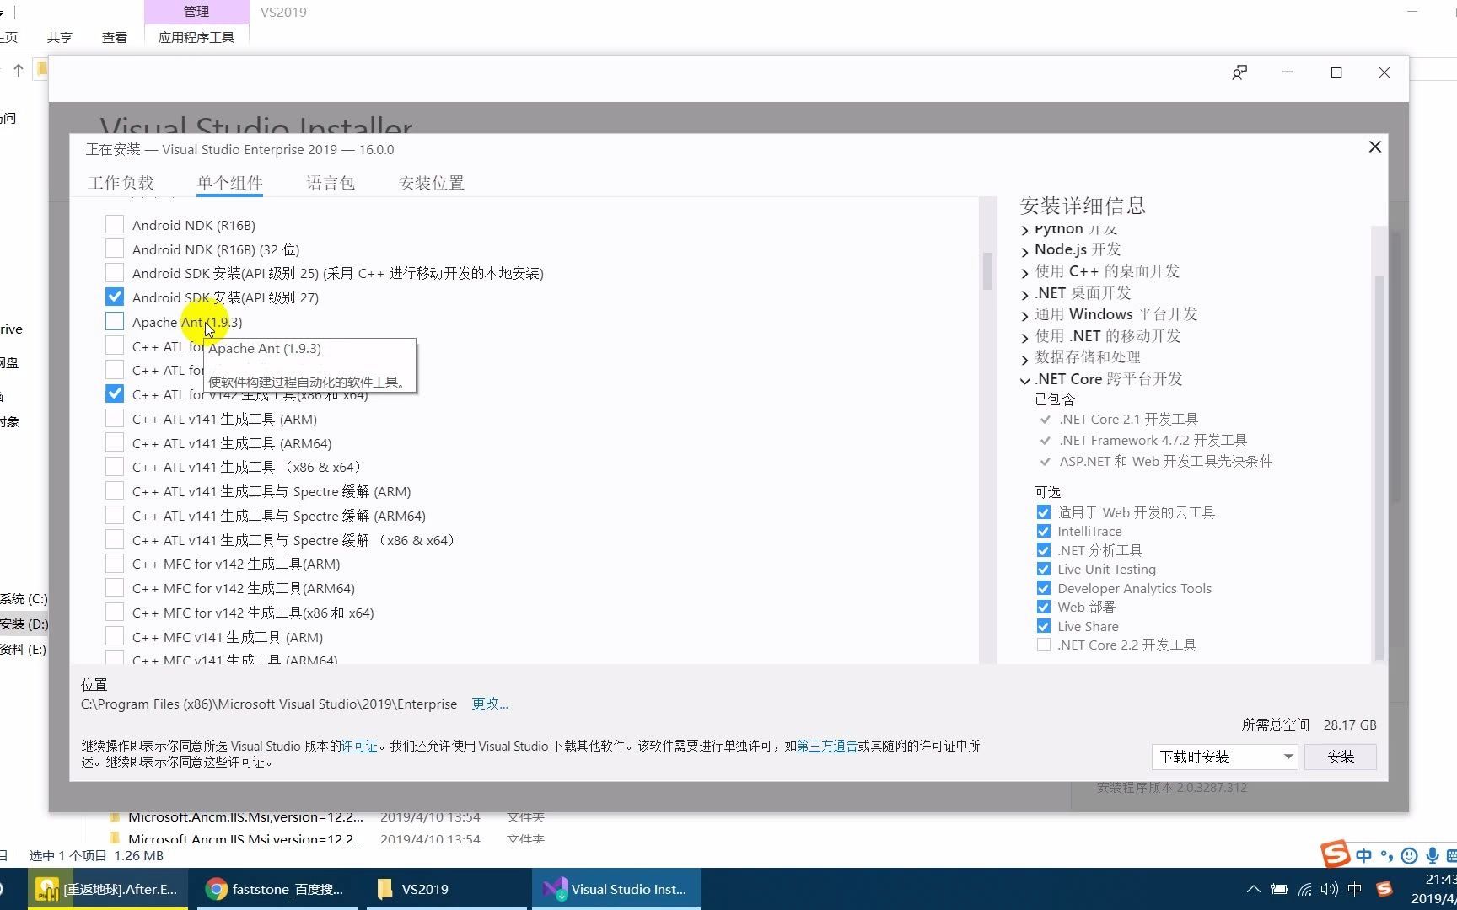1457x910 pixels.
Task: Expand 数据存储和处理 details
Action: coord(1025,358)
